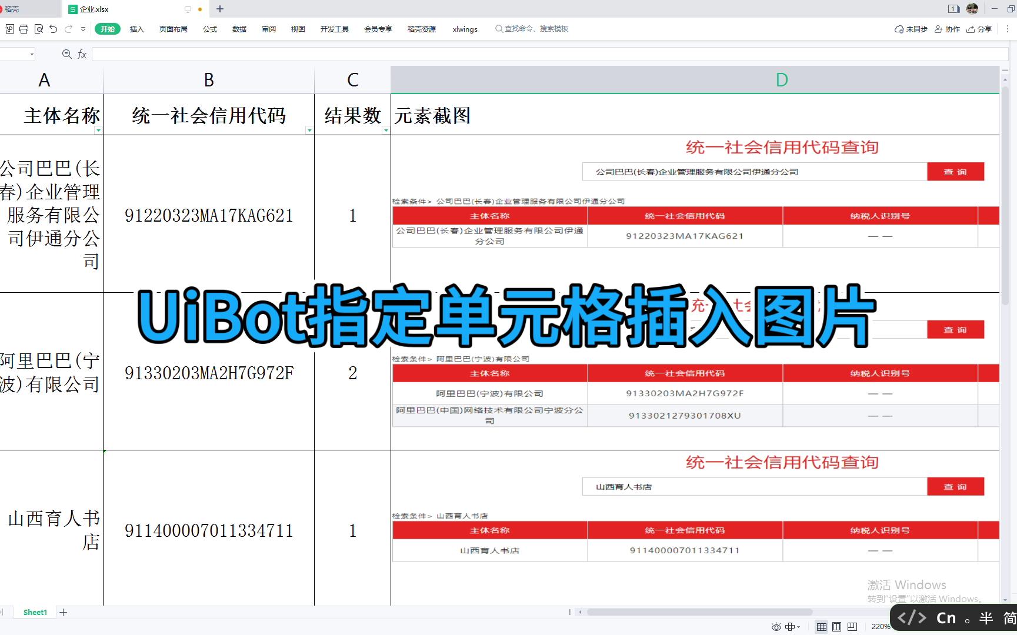This screenshot has height=635, width=1017.
Task: Click the print icon
Action: 24,29
